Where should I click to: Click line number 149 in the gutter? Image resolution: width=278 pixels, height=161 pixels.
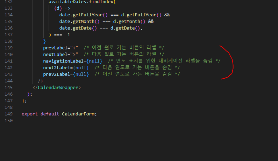(8, 114)
